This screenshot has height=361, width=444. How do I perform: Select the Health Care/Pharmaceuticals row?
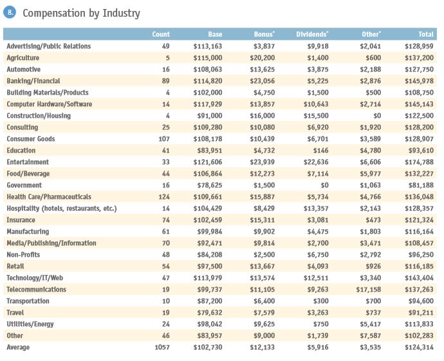click(x=49, y=197)
